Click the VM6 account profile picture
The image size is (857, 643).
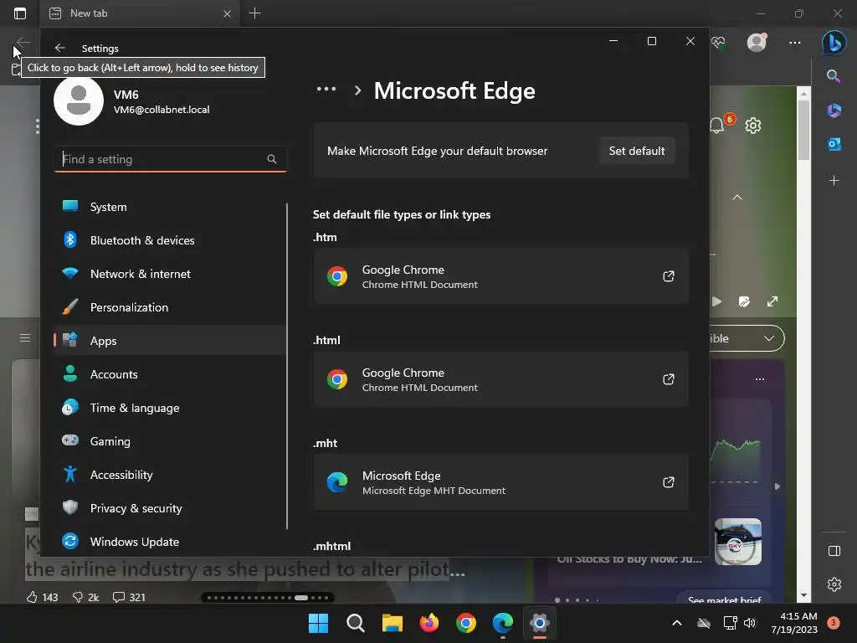[x=79, y=100]
